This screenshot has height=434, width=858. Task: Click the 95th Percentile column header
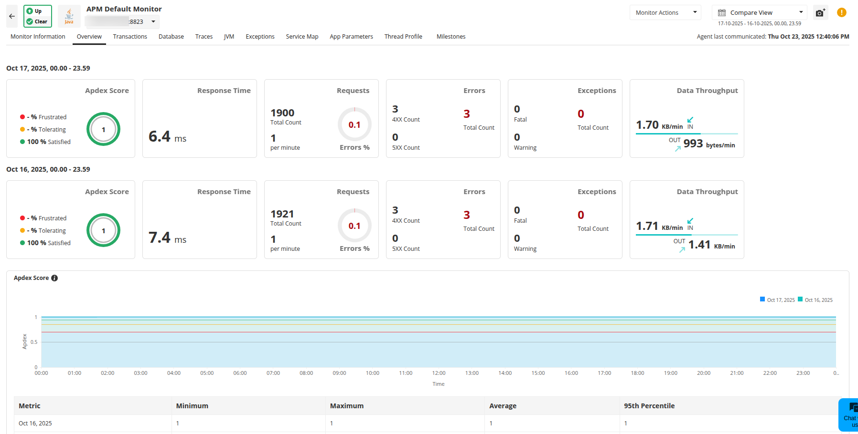click(x=649, y=406)
